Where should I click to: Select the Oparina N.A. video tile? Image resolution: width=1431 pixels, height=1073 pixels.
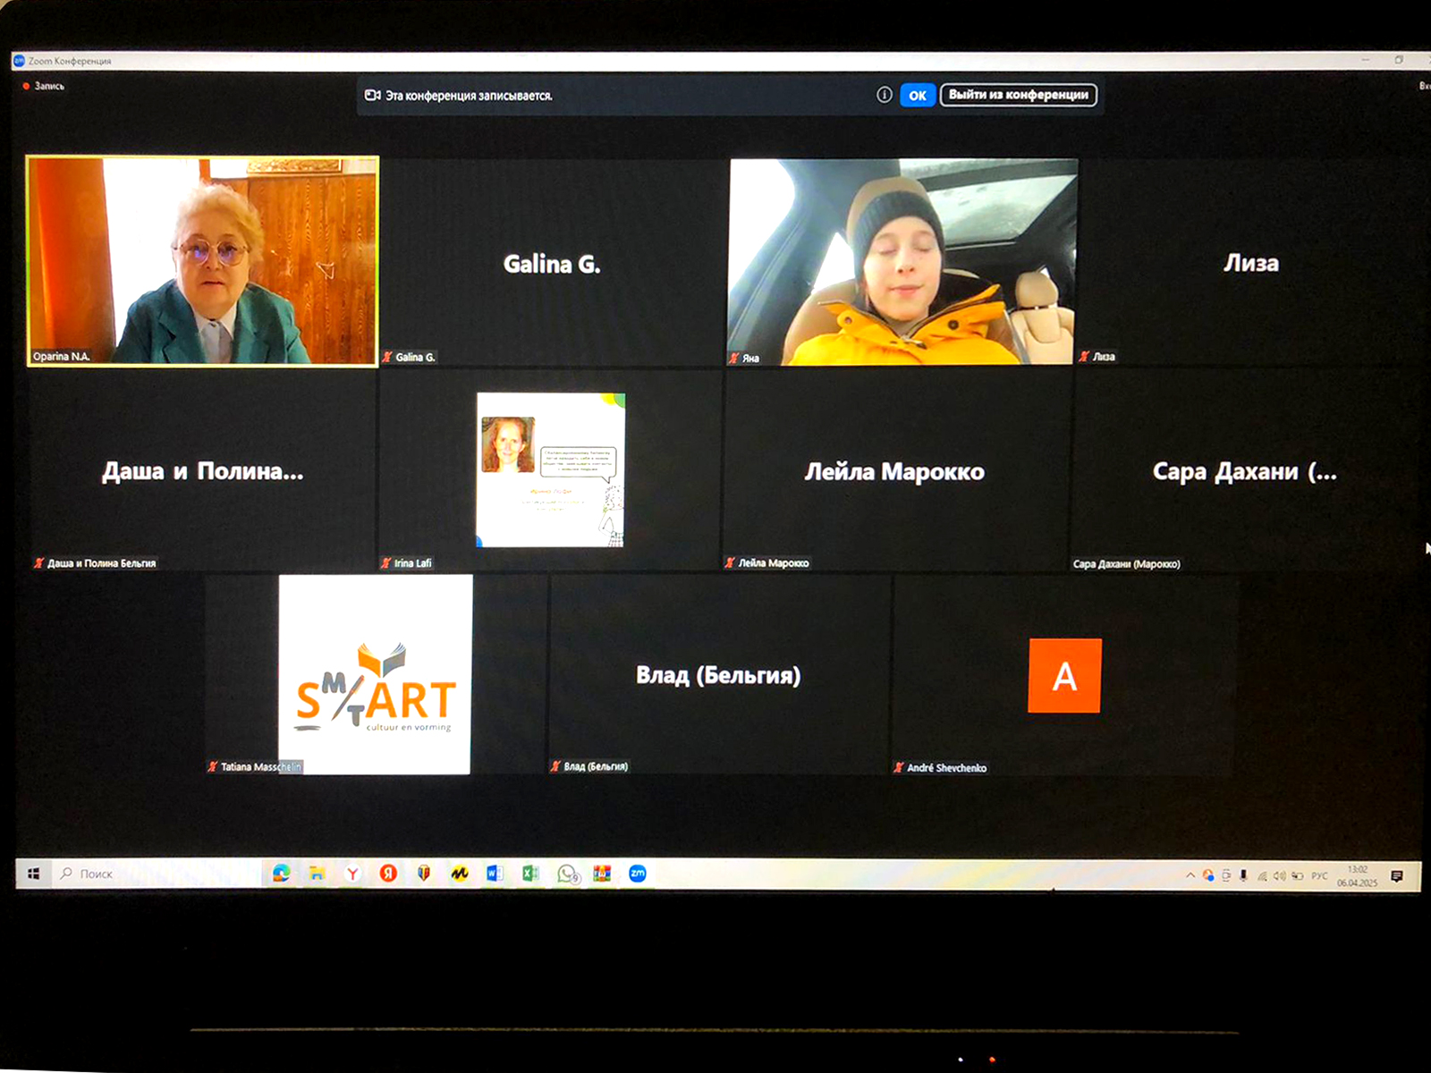click(203, 261)
